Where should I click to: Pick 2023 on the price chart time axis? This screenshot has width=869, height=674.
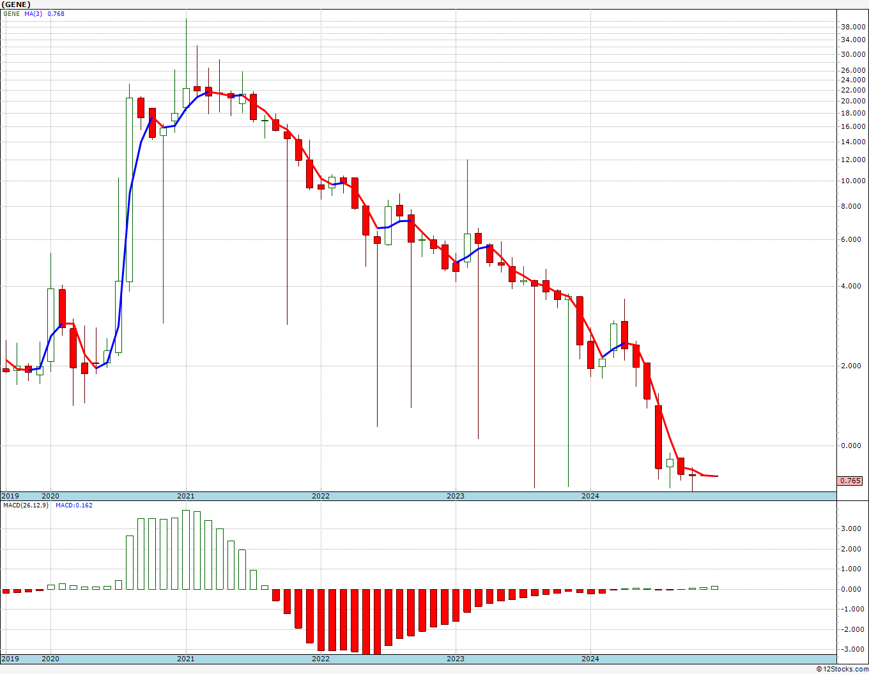pyautogui.click(x=456, y=496)
